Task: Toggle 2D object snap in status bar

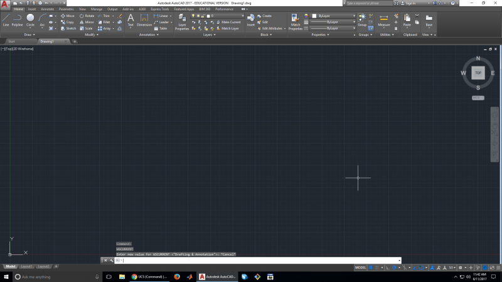Action: pyautogui.click(x=421, y=268)
